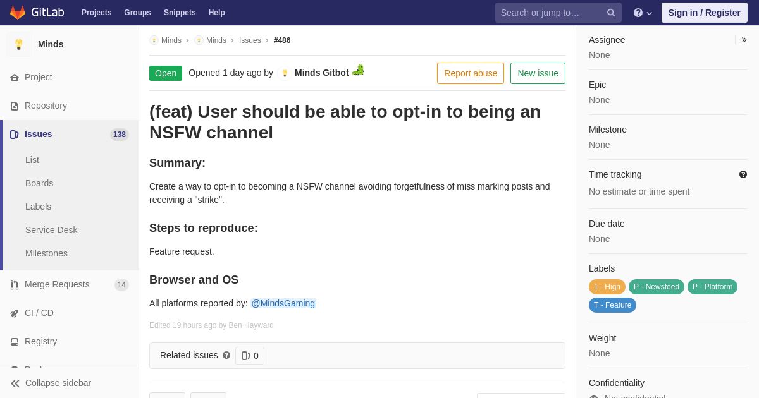
Task: Click the Project home icon
Action: 15,78
